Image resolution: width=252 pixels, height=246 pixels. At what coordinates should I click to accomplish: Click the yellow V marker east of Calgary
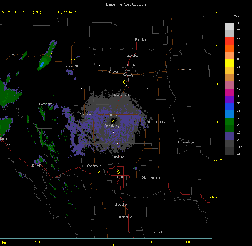tap(125, 171)
